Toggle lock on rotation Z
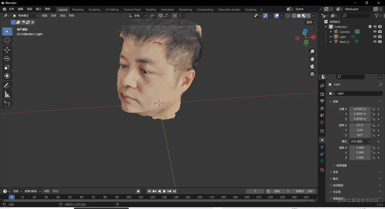385x209 pixels. [373, 135]
